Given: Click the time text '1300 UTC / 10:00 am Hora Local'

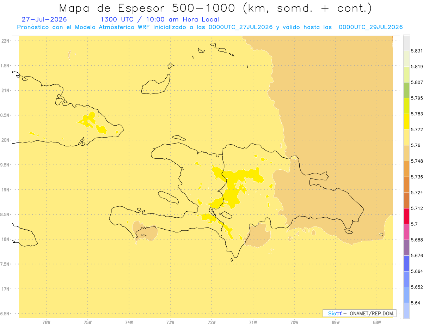Looking at the screenshot, I should click(x=160, y=19).
